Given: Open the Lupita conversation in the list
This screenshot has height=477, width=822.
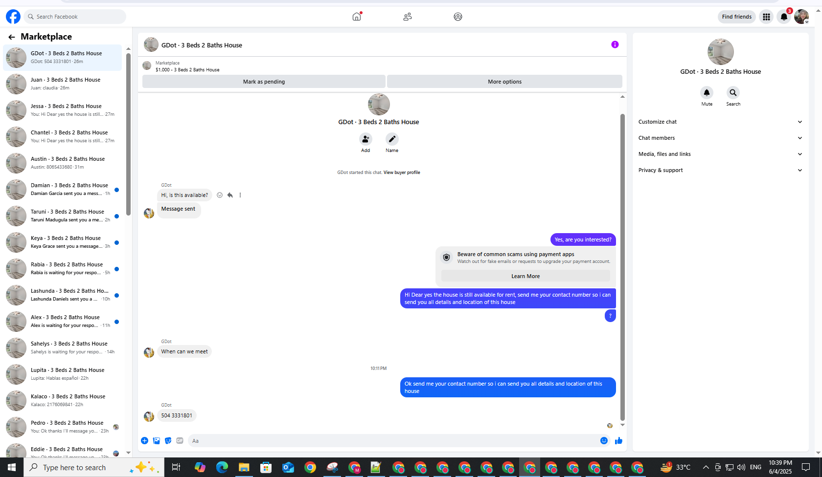Looking at the screenshot, I should pos(63,374).
